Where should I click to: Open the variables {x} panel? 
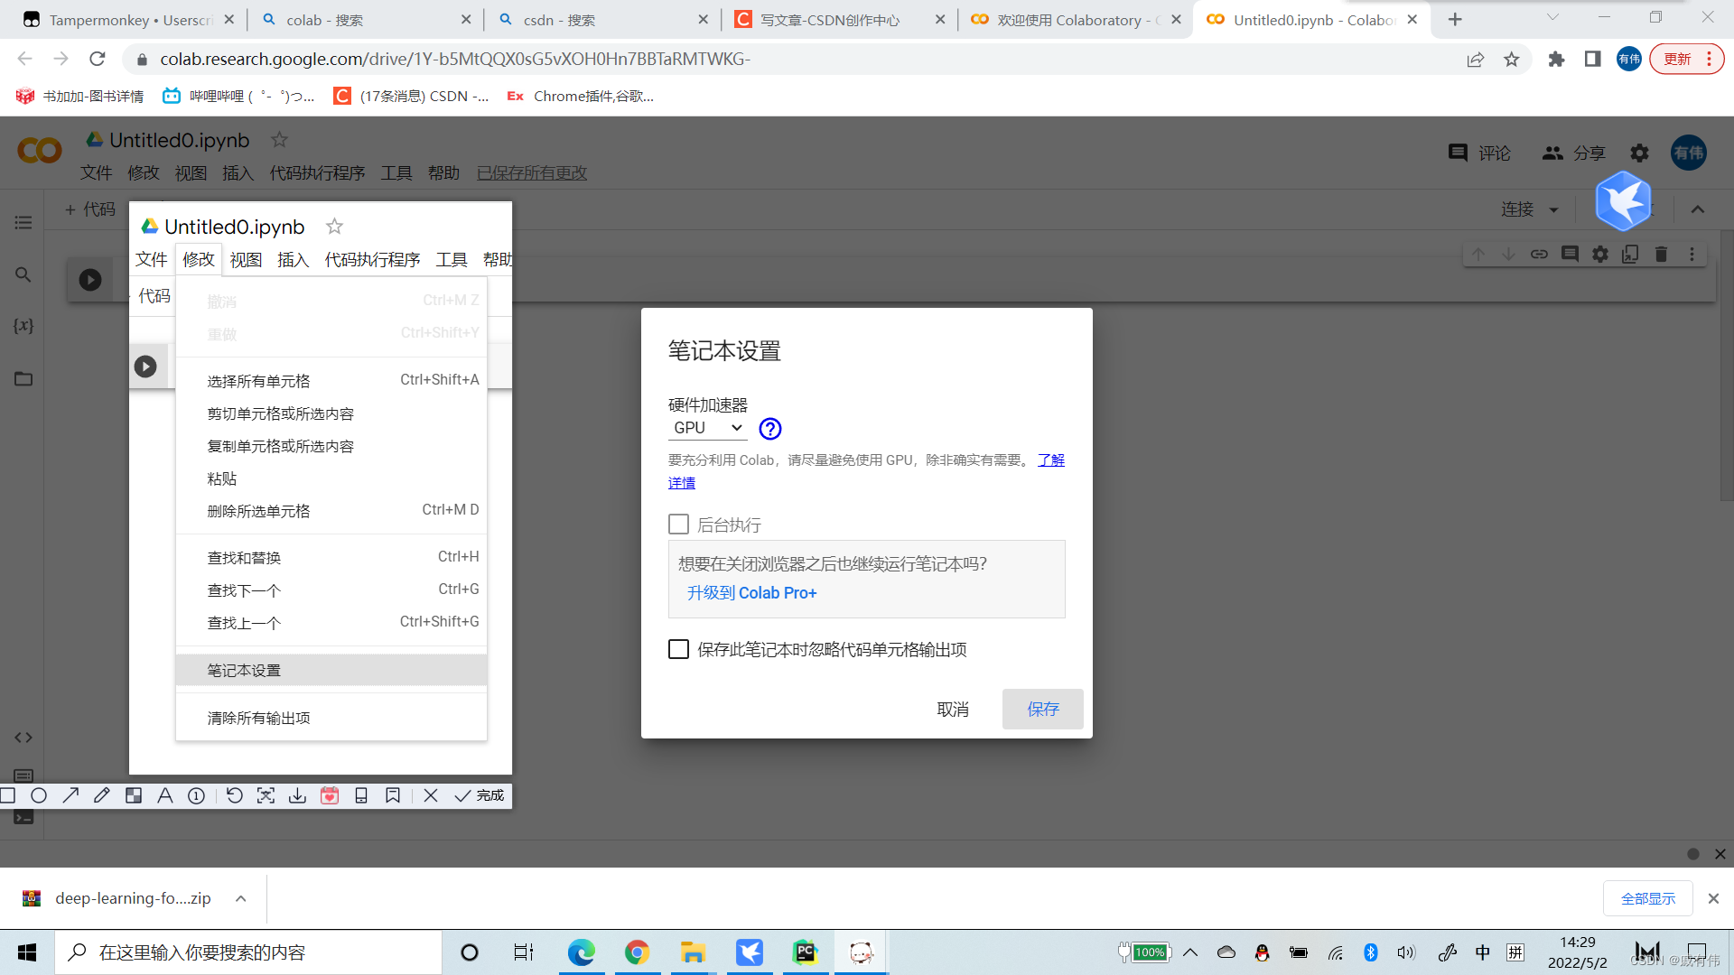pyautogui.click(x=23, y=326)
